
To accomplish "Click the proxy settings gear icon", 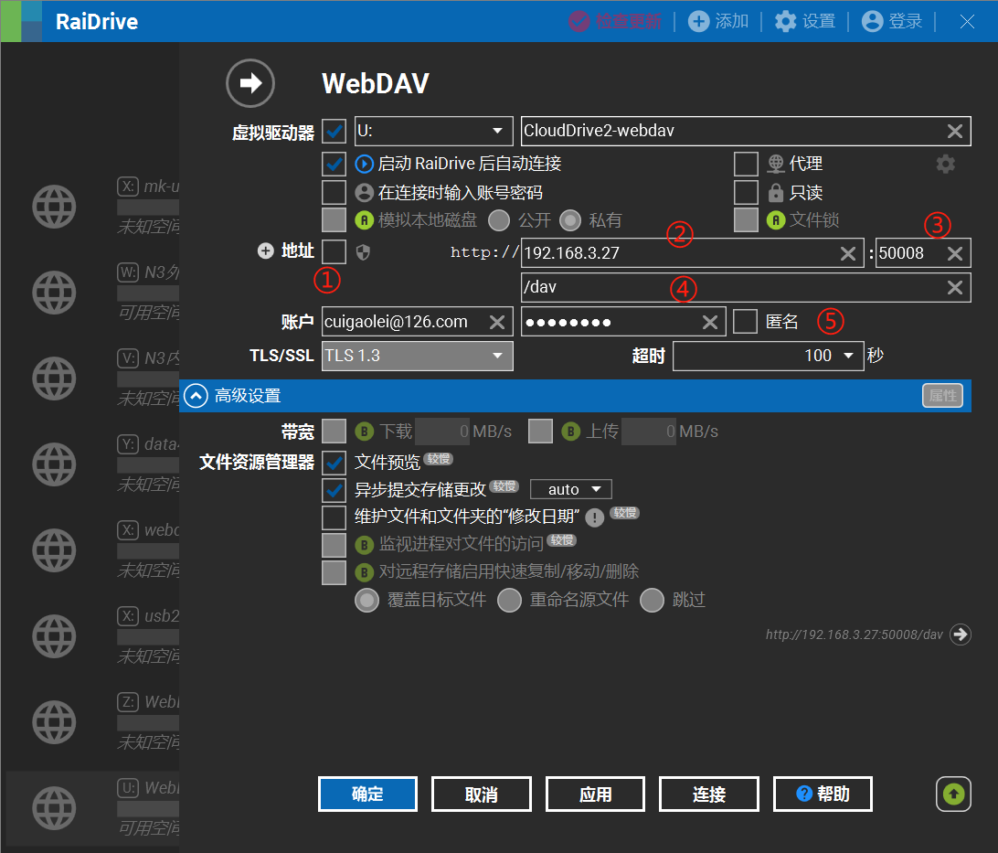I will click(x=945, y=164).
